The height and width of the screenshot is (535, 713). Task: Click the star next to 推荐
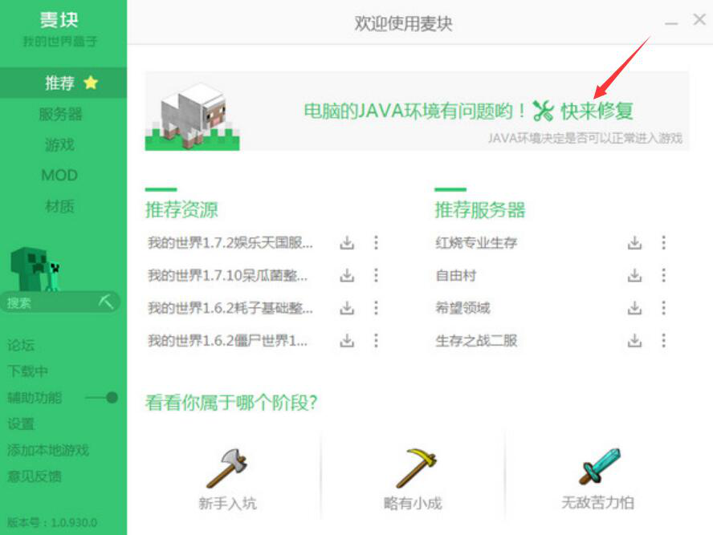pos(91,83)
